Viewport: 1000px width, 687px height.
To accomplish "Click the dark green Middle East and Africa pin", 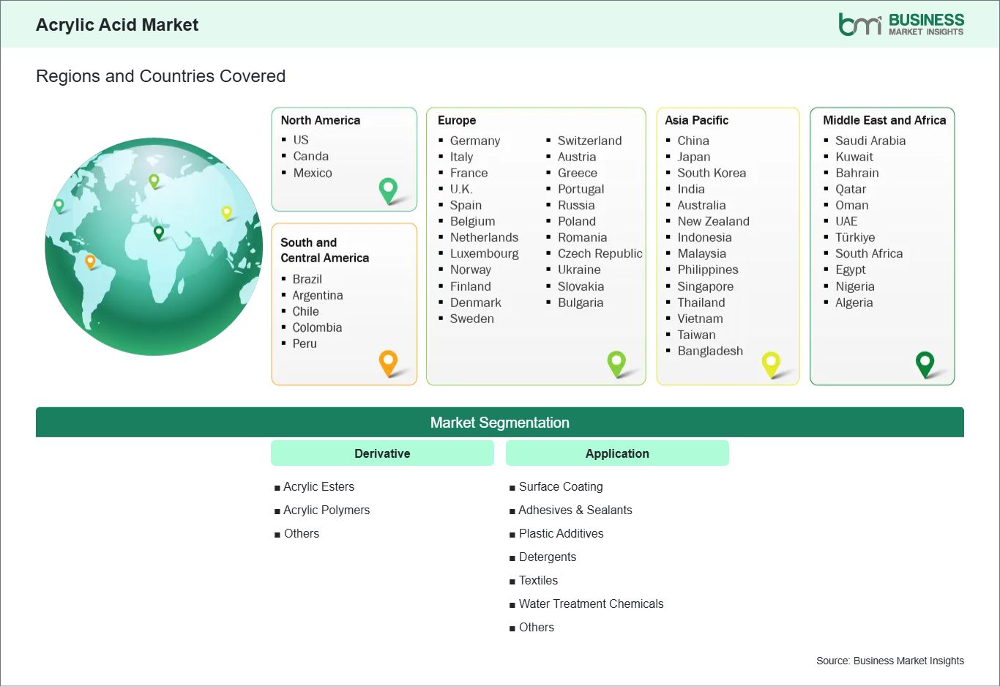I will (925, 361).
